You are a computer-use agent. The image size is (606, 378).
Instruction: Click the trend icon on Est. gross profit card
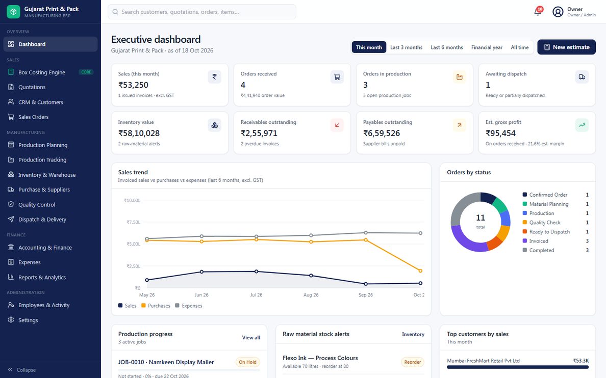[x=582, y=125]
